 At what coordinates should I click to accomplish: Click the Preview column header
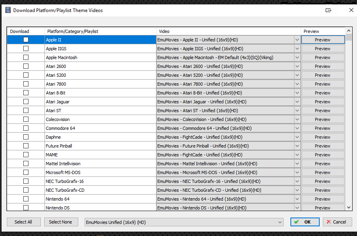pos(323,31)
